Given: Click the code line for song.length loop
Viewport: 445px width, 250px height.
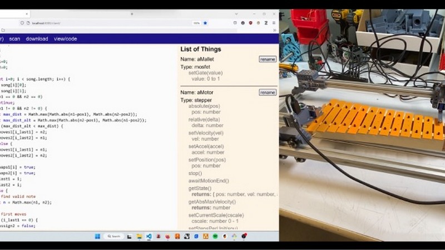Looking at the screenshot, I should tap(35, 79).
